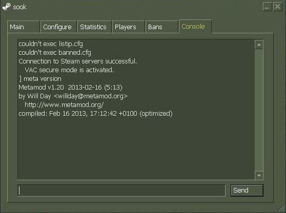Go to the Bans tab

tap(162, 27)
